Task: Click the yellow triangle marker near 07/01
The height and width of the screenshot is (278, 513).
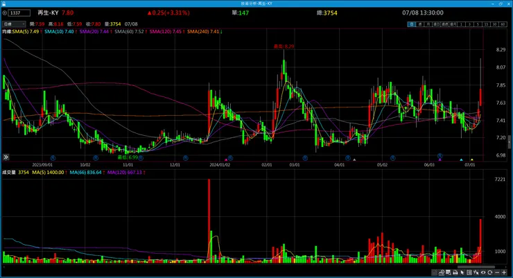Action: point(472,159)
